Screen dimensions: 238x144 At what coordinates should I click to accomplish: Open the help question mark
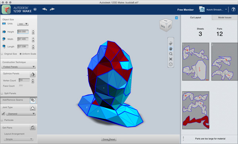[x=233, y=10]
